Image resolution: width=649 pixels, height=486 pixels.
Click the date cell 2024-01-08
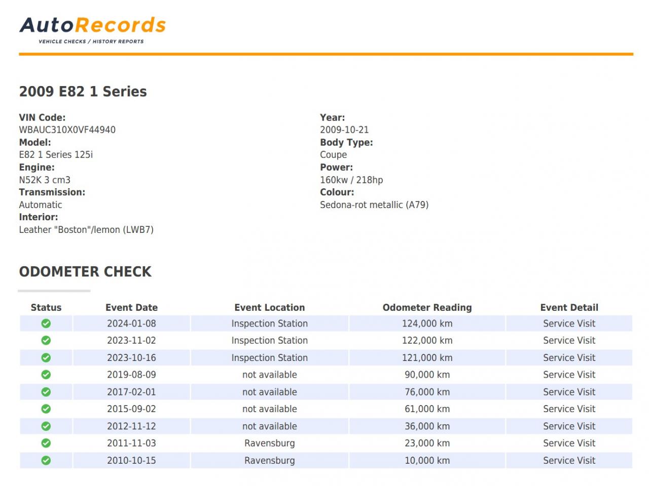131,323
